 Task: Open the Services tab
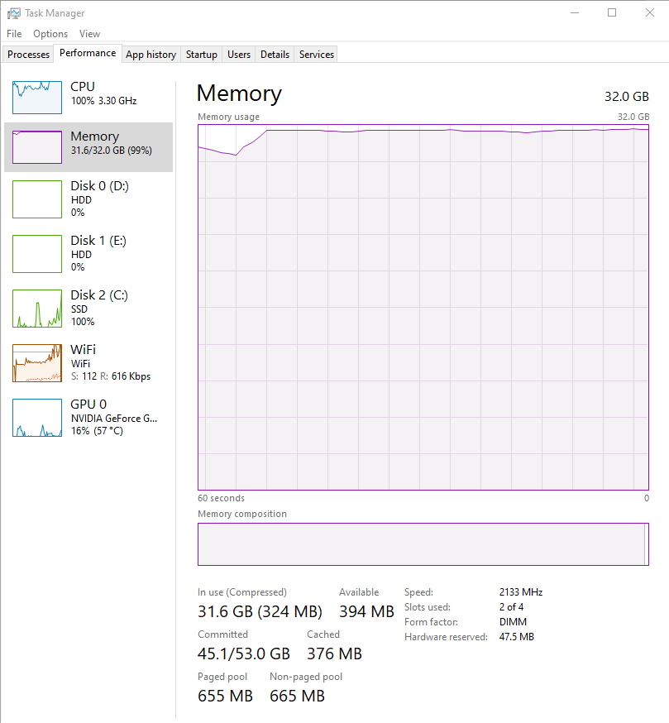click(316, 55)
